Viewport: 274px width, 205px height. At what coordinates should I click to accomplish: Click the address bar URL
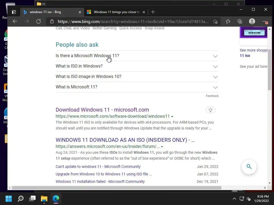(x=133, y=21)
